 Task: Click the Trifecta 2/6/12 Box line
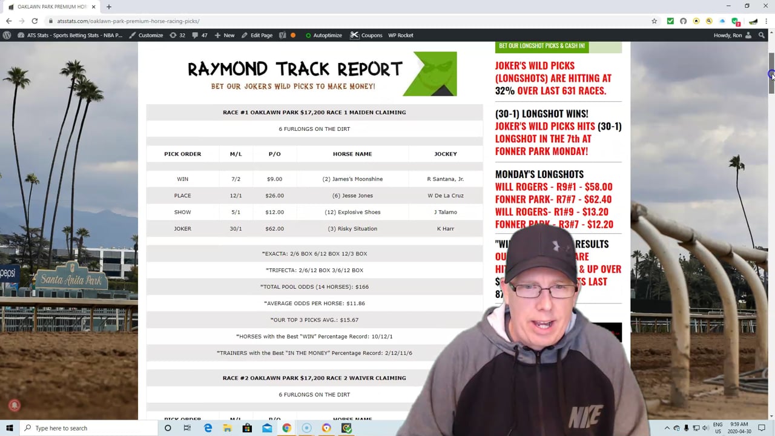tap(314, 270)
